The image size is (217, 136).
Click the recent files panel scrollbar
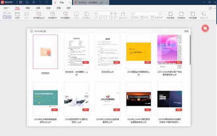(x=190, y=50)
